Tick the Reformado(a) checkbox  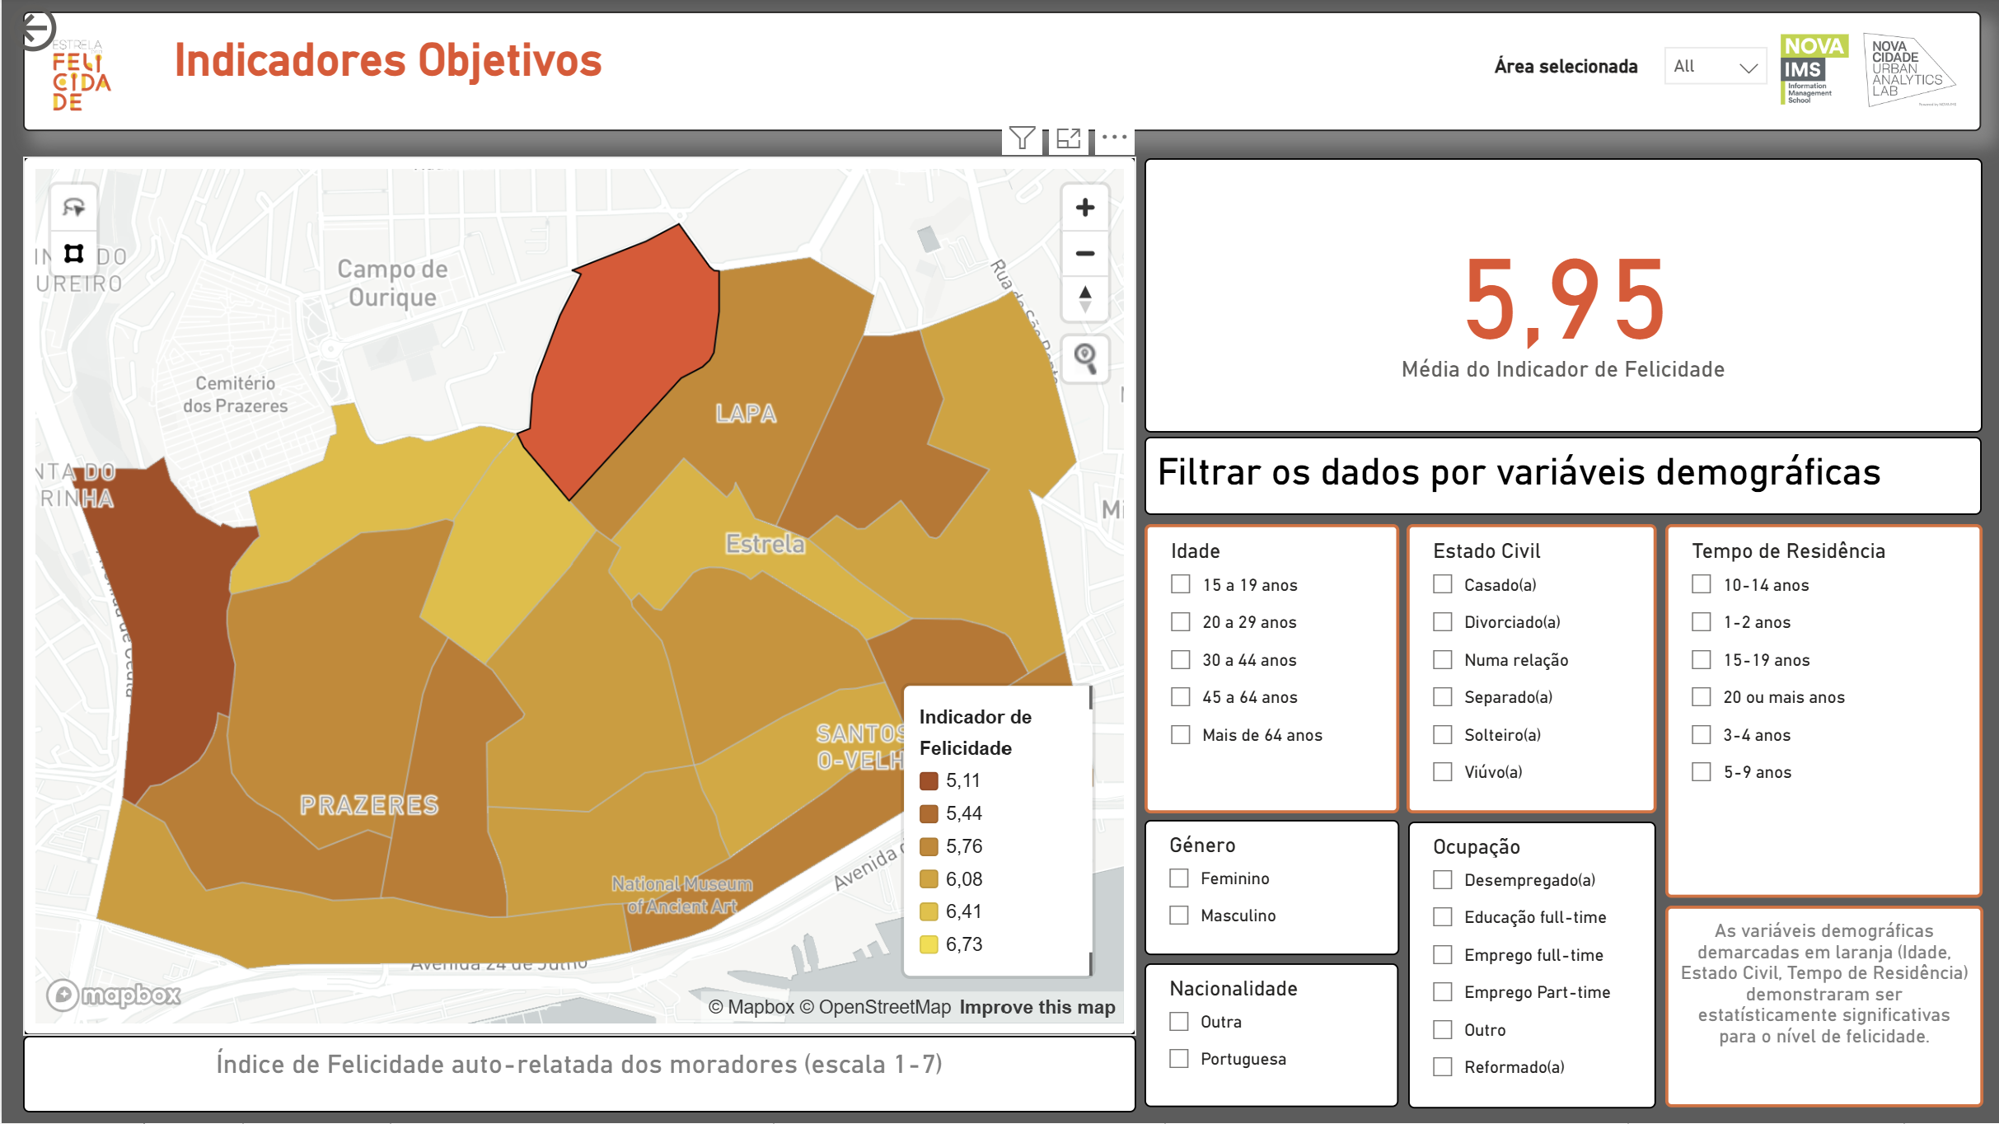[x=1443, y=1066]
